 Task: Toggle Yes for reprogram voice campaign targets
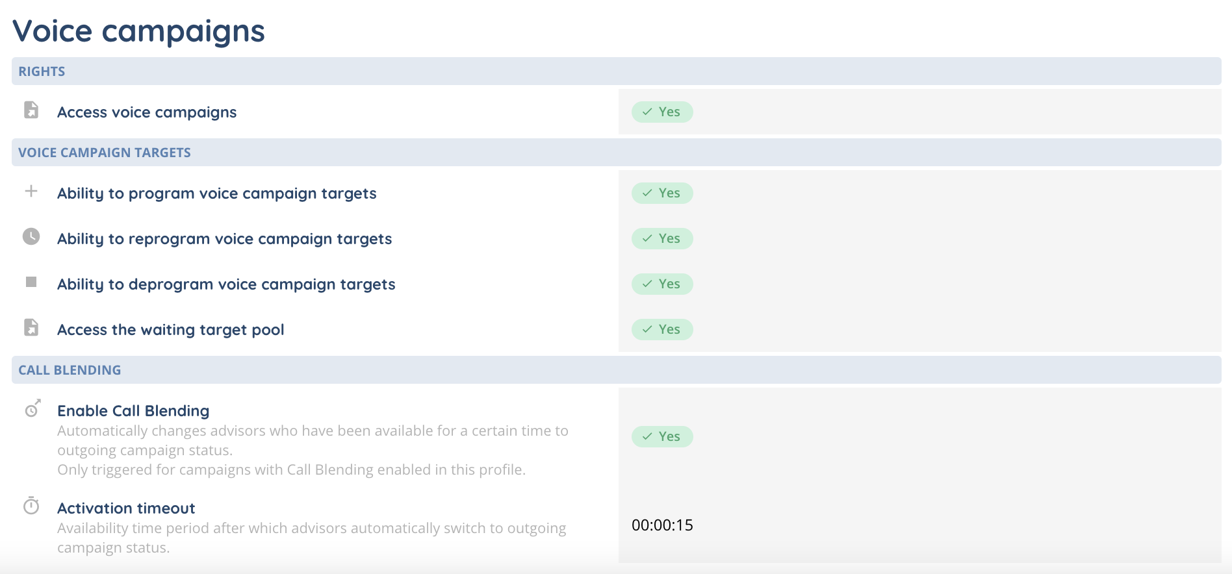pyautogui.click(x=662, y=238)
